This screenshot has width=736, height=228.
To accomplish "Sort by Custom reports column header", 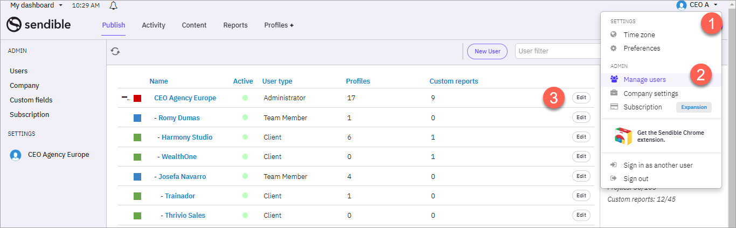I will coord(454,81).
